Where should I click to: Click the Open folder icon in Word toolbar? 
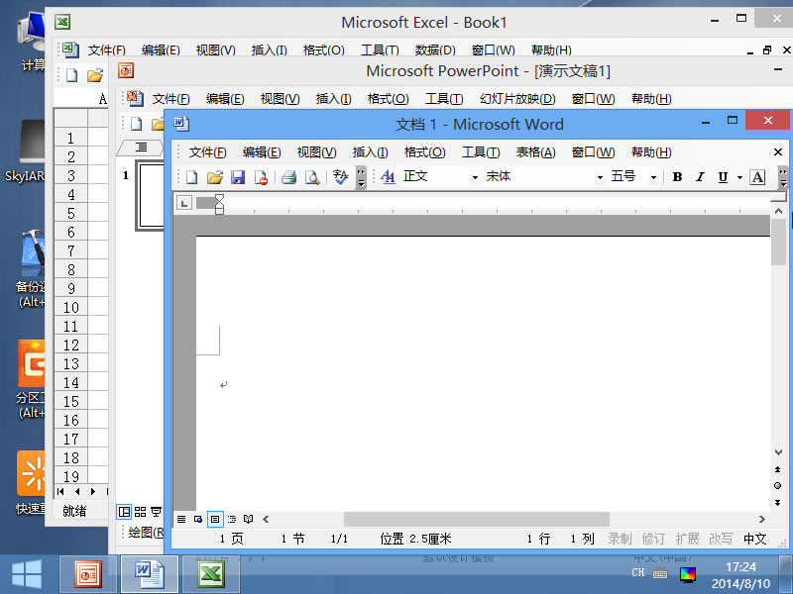click(x=215, y=177)
